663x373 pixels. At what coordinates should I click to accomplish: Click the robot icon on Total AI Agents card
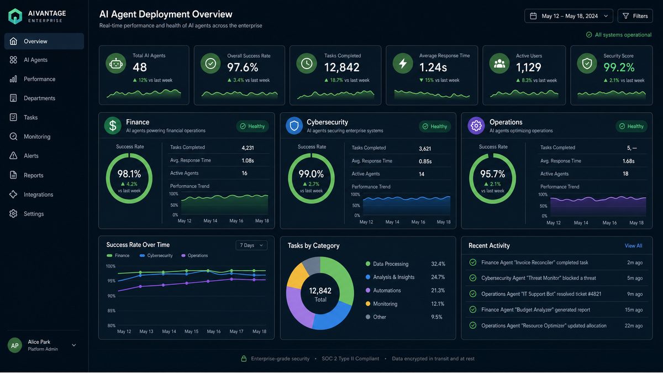[115, 64]
